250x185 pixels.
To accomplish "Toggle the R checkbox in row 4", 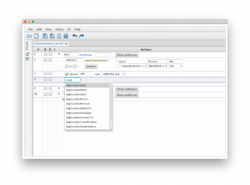I will pyautogui.click(x=45, y=79).
